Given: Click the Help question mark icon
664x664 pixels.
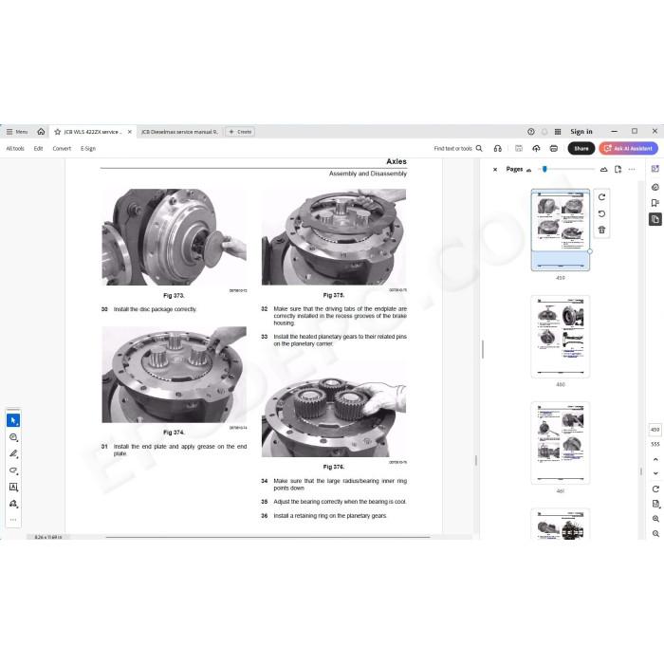Looking at the screenshot, I should pyautogui.click(x=530, y=132).
